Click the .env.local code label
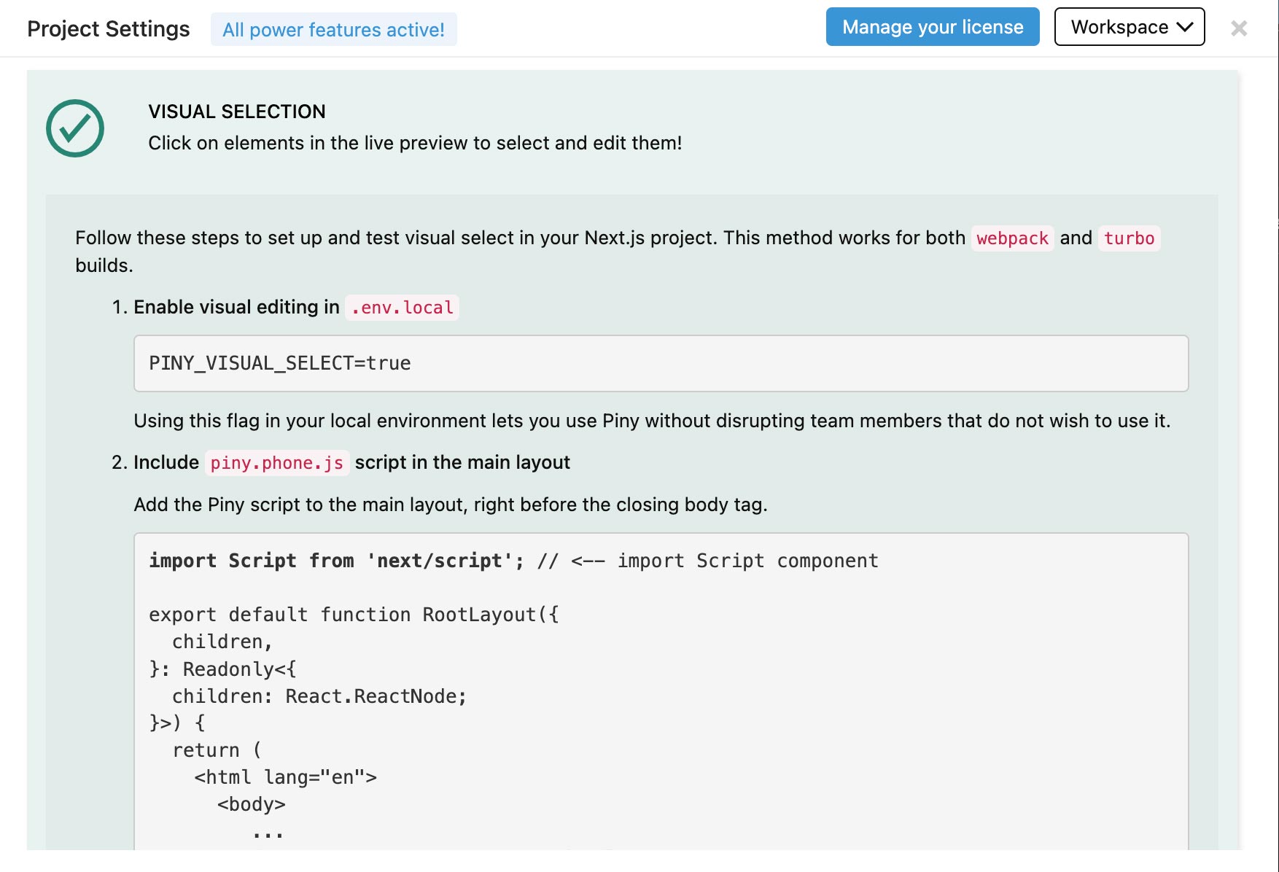The height and width of the screenshot is (872, 1279). tap(402, 308)
